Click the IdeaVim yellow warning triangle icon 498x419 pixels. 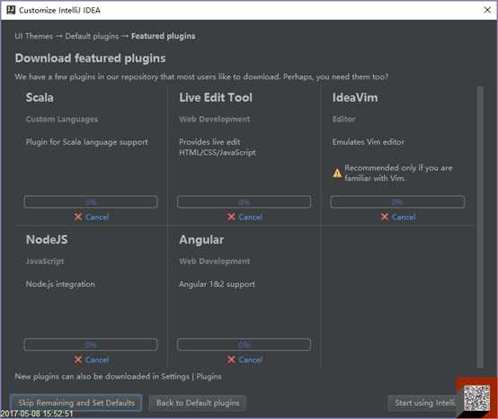pos(337,174)
